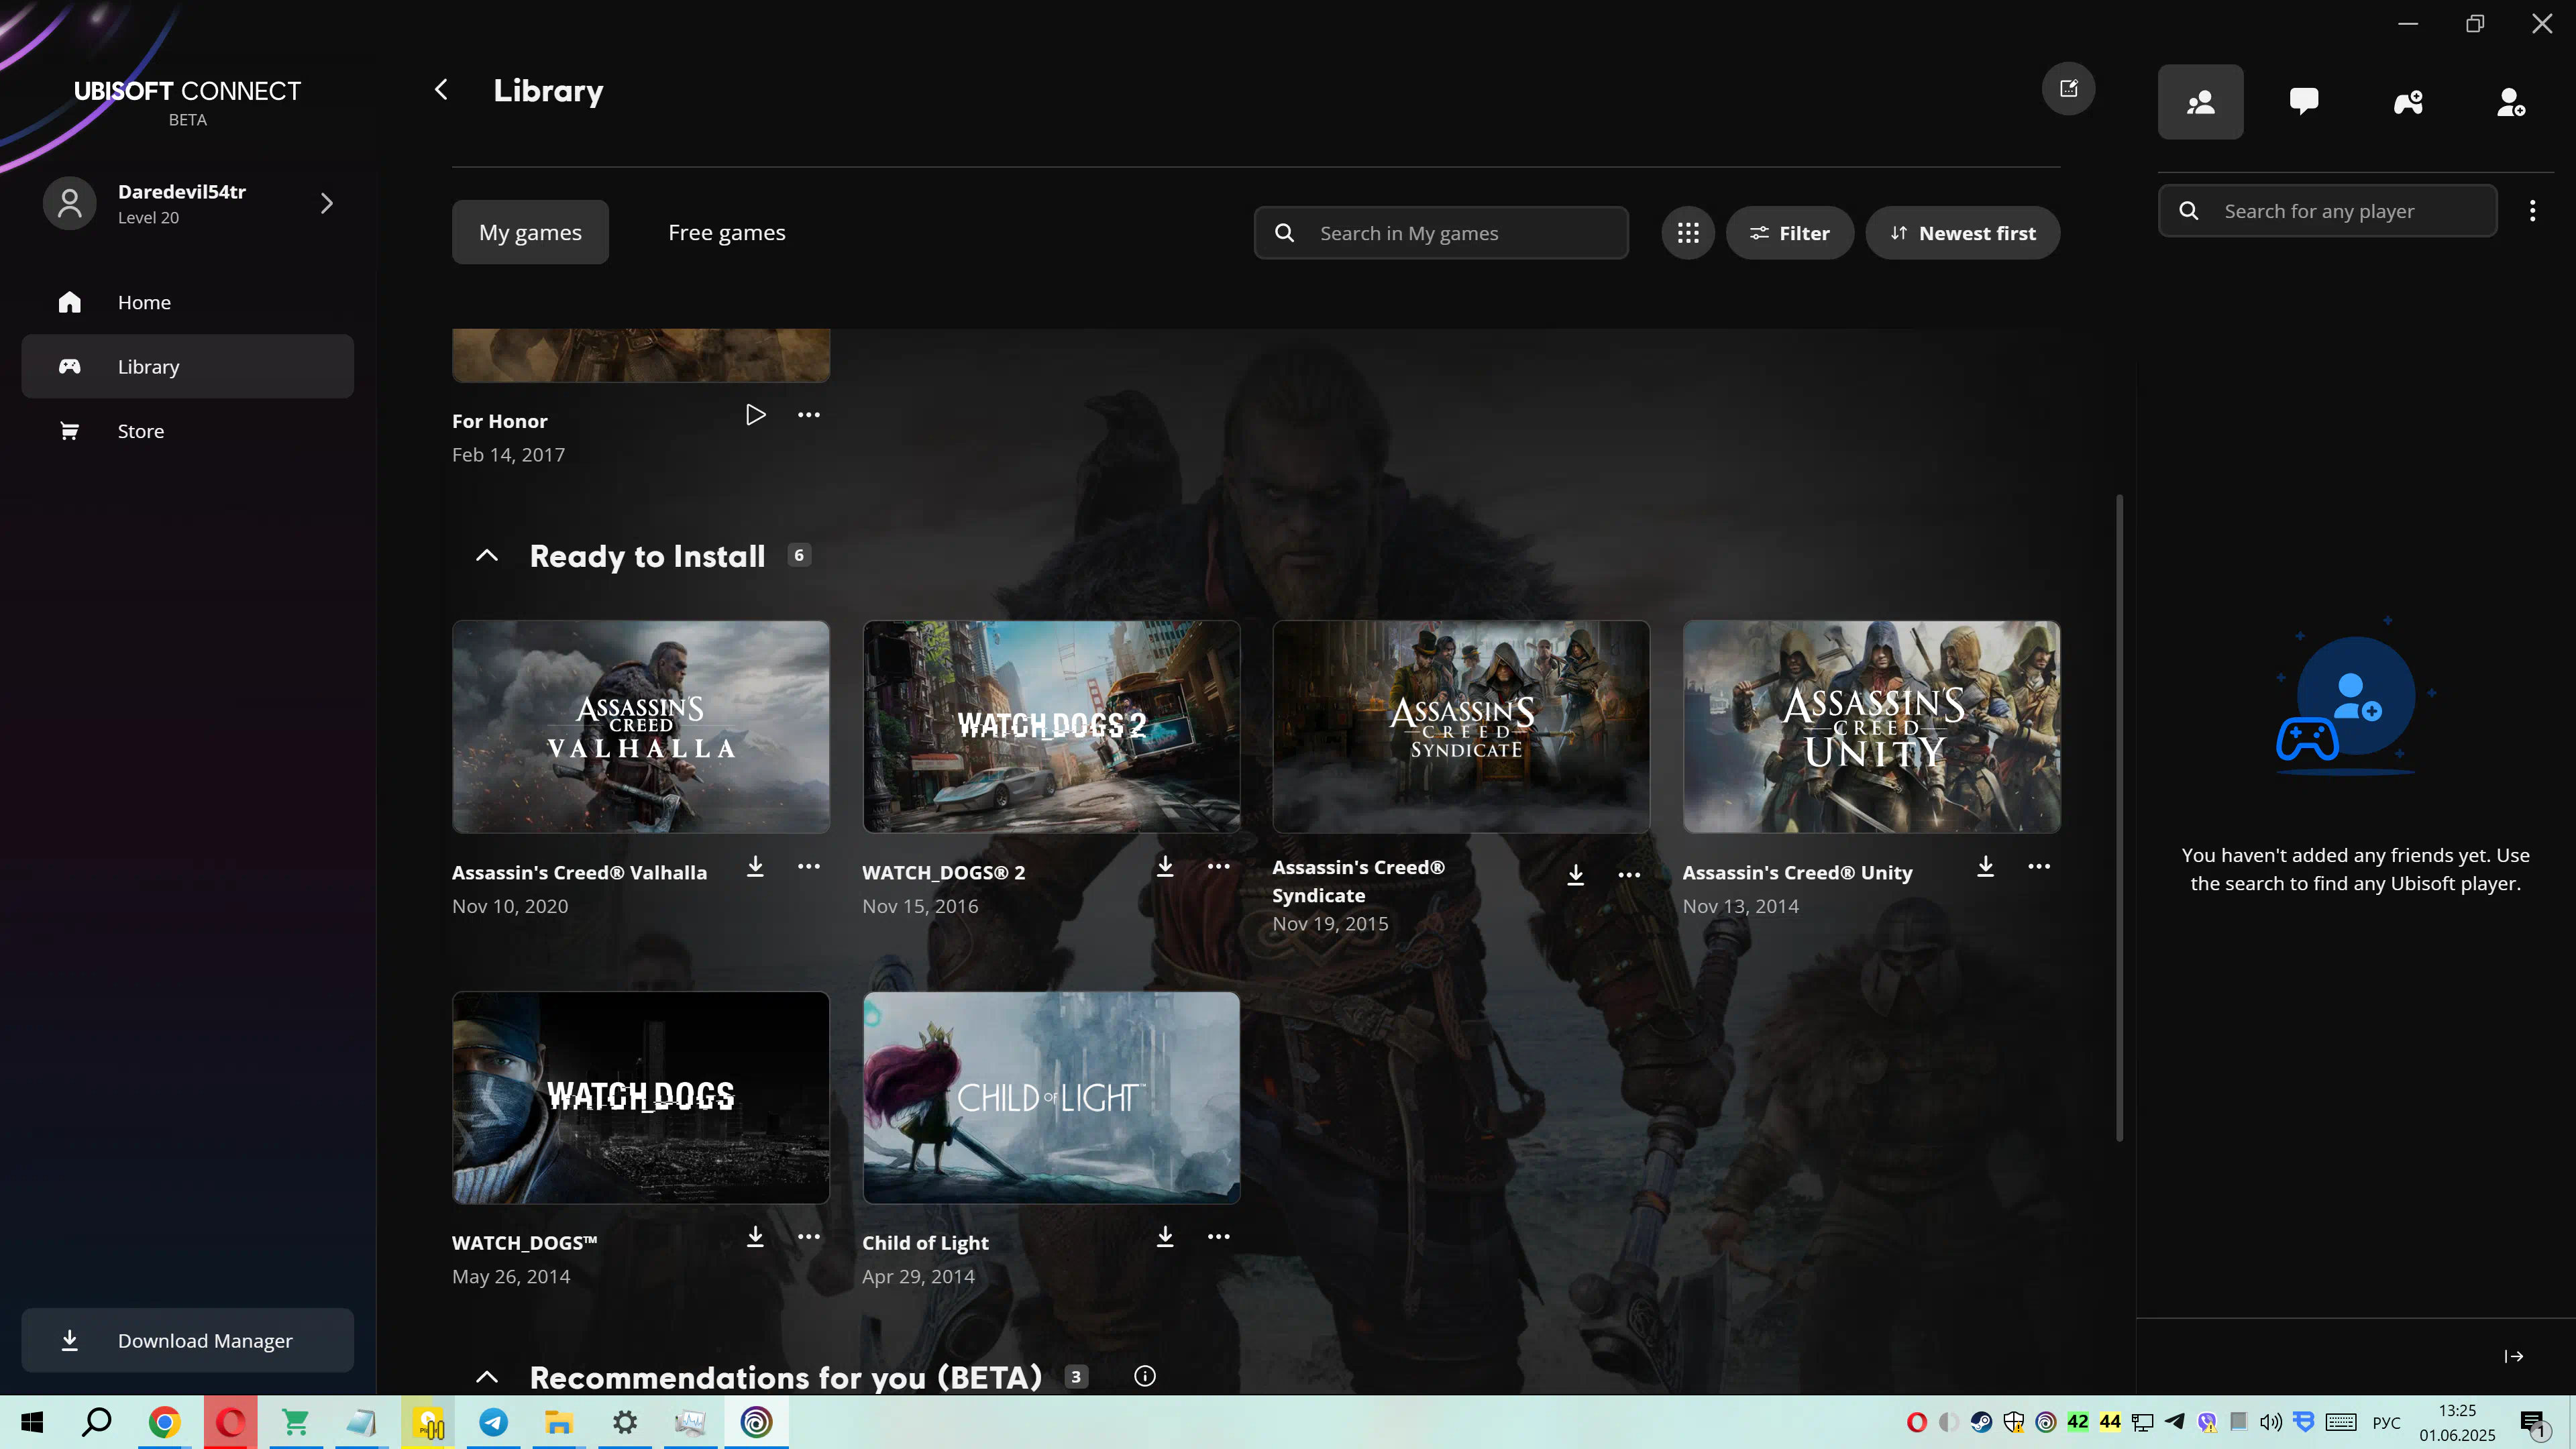
Task: Open the game invites controller icon
Action: [x=2408, y=102]
